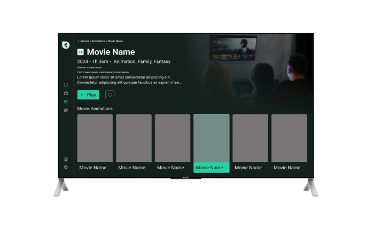Image resolution: width=373 pixels, height=236 pixels.
Task: Click the app logo in the sidebar
Action: [x=66, y=45]
